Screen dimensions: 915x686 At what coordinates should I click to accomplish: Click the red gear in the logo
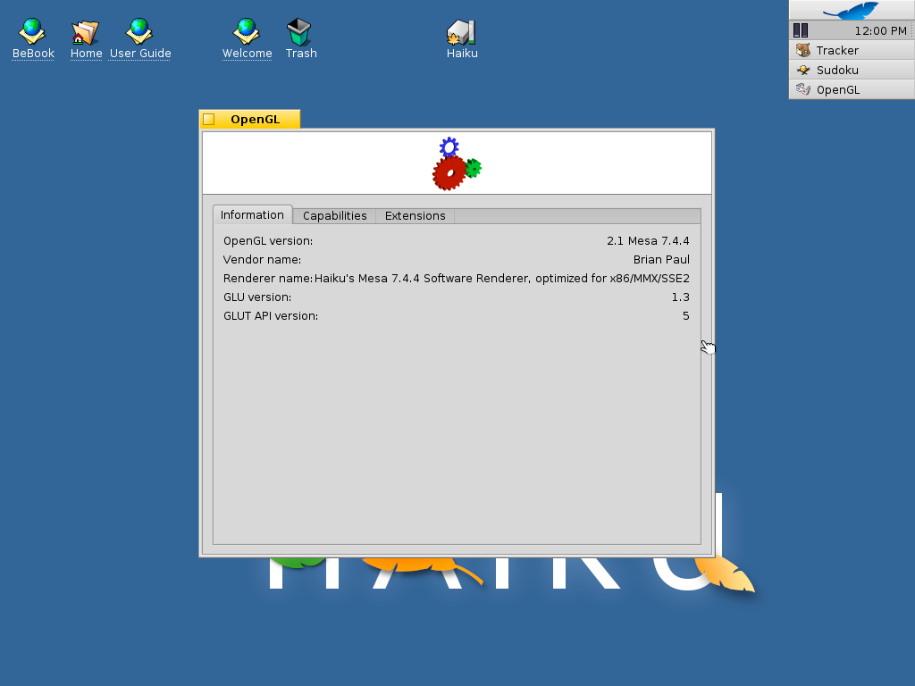[449, 172]
